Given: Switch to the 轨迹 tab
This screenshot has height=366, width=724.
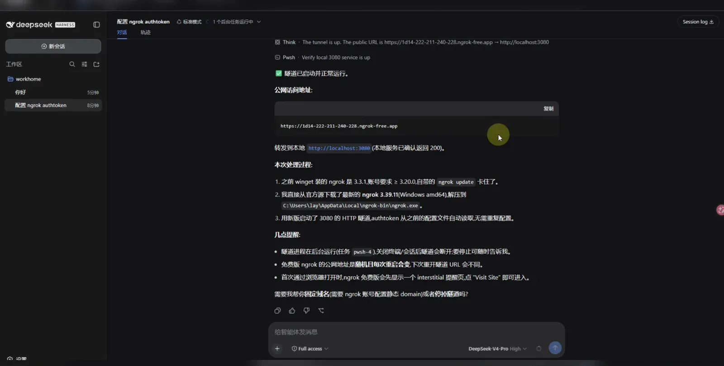Looking at the screenshot, I should 145,33.
